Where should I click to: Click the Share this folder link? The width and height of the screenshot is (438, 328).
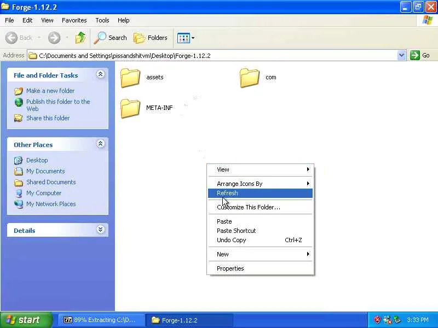pos(48,118)
